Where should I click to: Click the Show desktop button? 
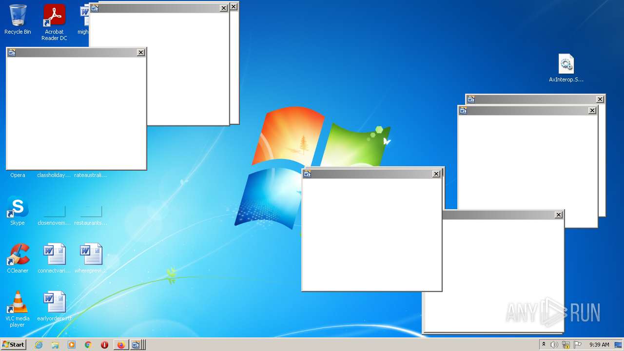pyautogui.click(x=618, y=345)
